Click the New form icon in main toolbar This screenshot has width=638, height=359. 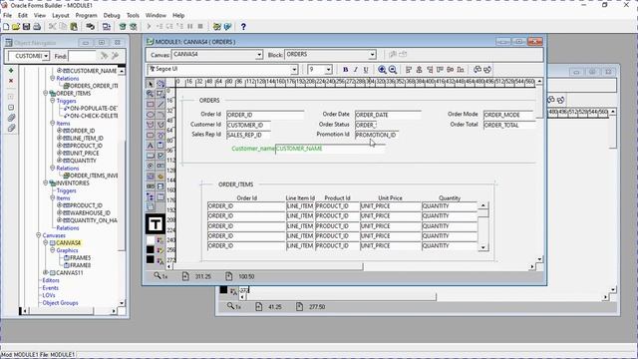point(6,27)
